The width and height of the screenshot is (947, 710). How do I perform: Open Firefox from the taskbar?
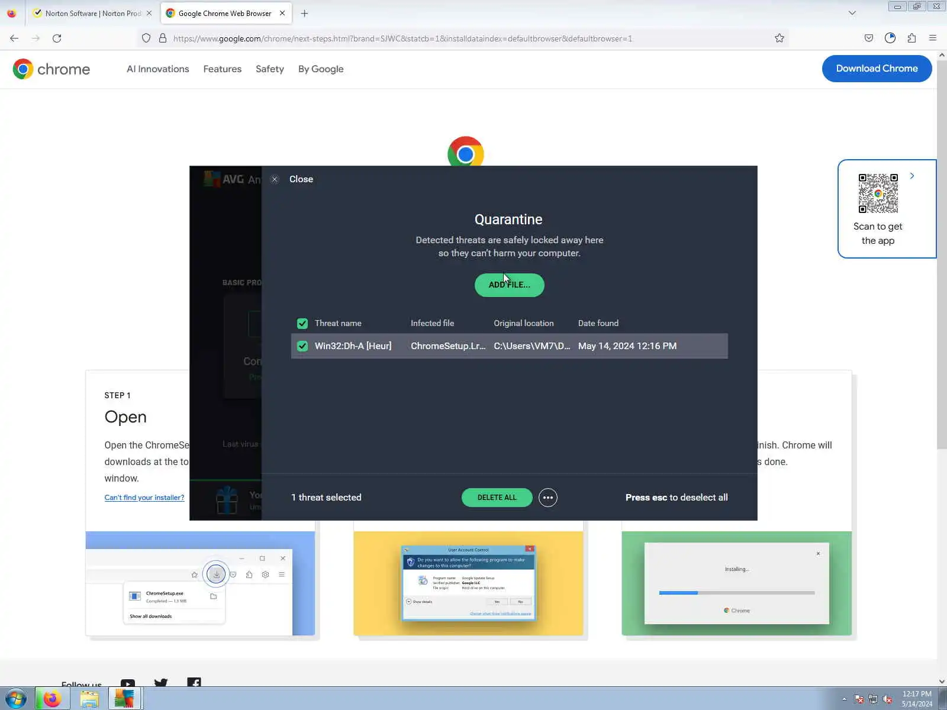pyautogui.click(x=52, y=699)
